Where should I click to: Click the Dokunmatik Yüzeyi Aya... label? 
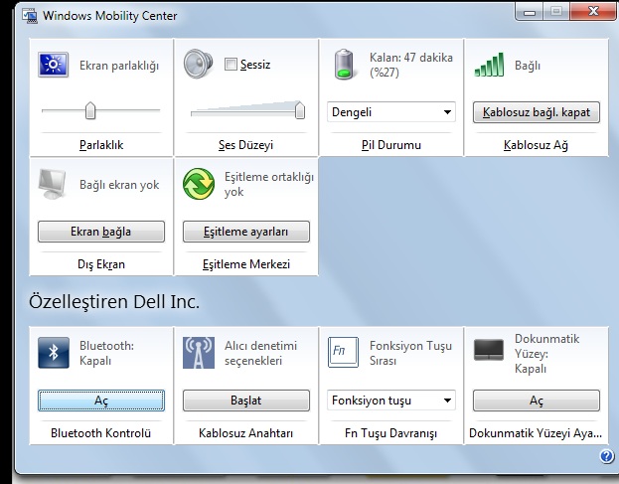pyautogui.click(x=536, y=433)
